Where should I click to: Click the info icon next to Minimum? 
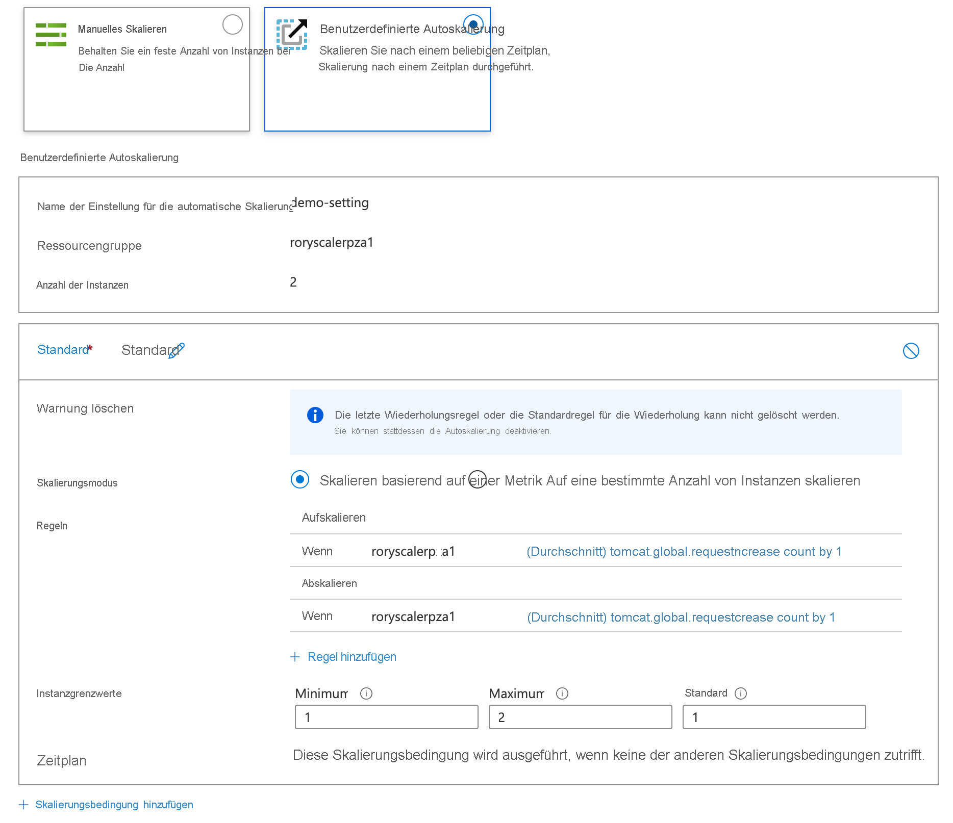[x=366, y=693]
